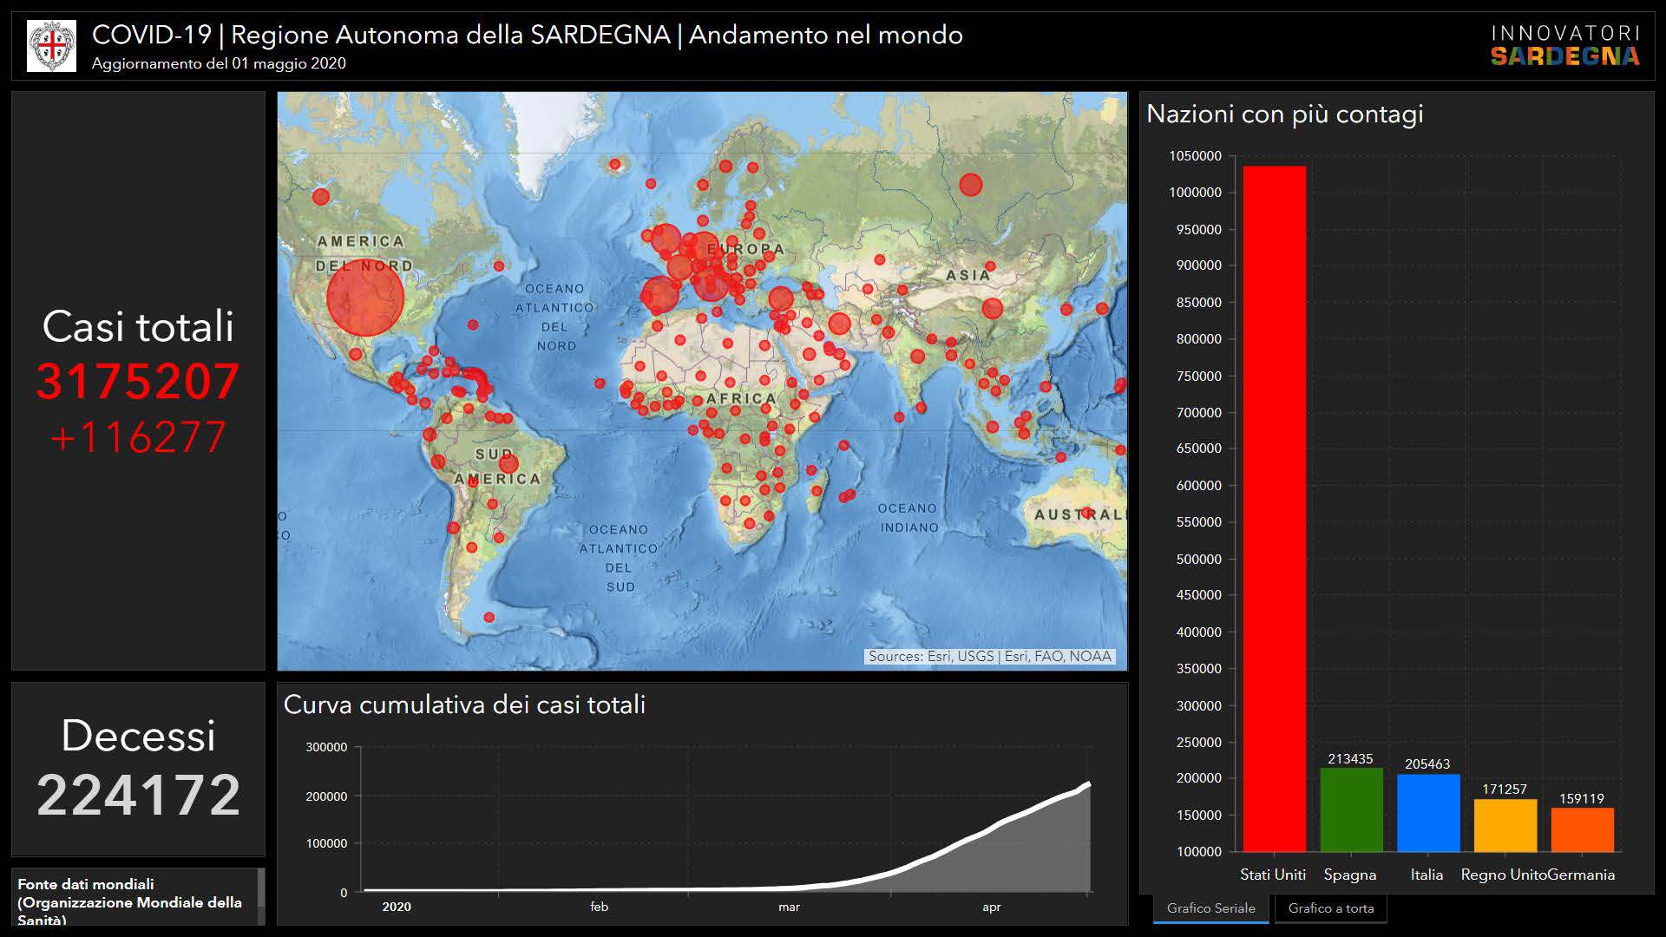Click the Casi totali 3175207 indicator
Image resolution: width=1666 pixels, height=937 pixels.
click(138, 381)
